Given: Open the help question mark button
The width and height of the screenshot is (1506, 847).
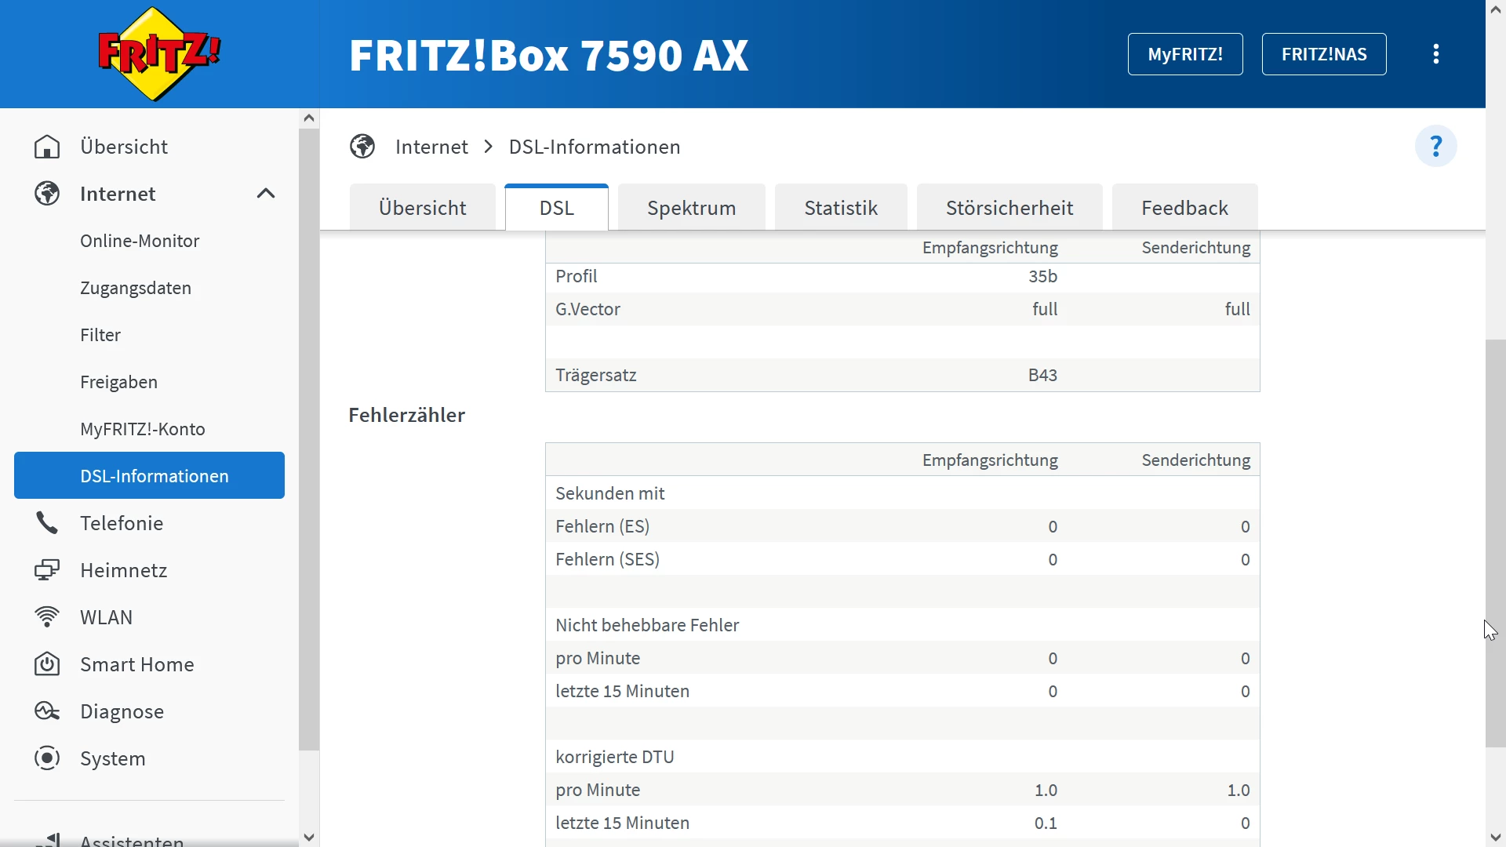Looking at the screenshot, I should coord(1435,146).
